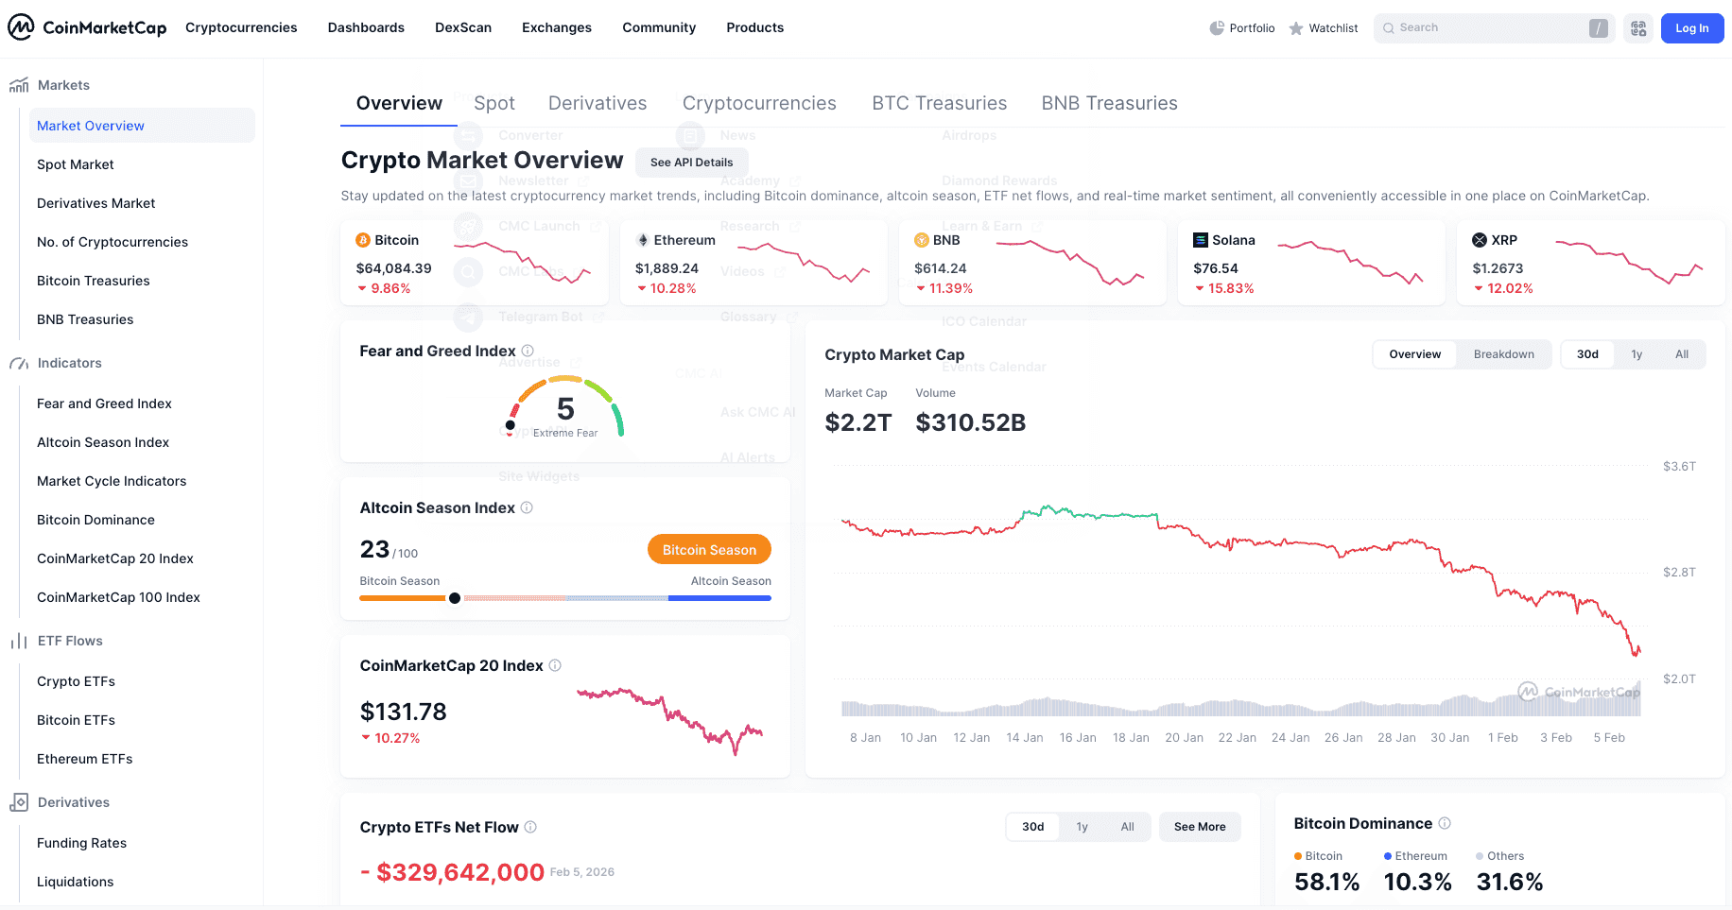The height and width of the screenshot is (910, 1732).
Task: Switch to the Derivatives tab
Action: pos(598,103)
